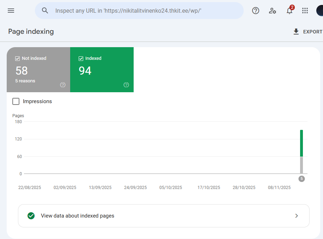This screenshot has height=239, width=323.
Task: Uncheck the Not indexed checkbox
Action: coord(17,58)
